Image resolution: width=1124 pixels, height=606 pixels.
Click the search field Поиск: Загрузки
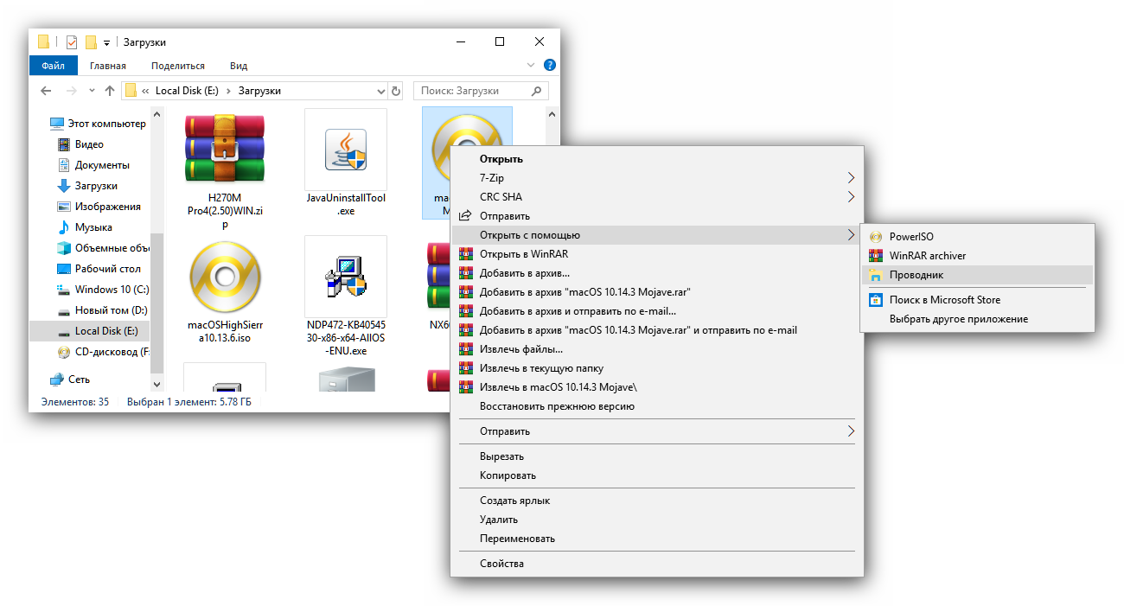click(x=474, y=91)
